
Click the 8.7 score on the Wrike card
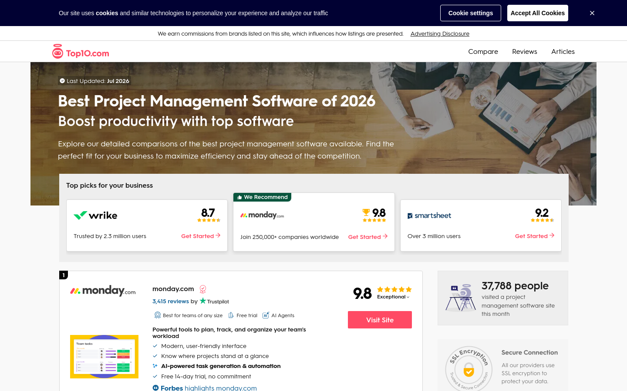point(208,213)
